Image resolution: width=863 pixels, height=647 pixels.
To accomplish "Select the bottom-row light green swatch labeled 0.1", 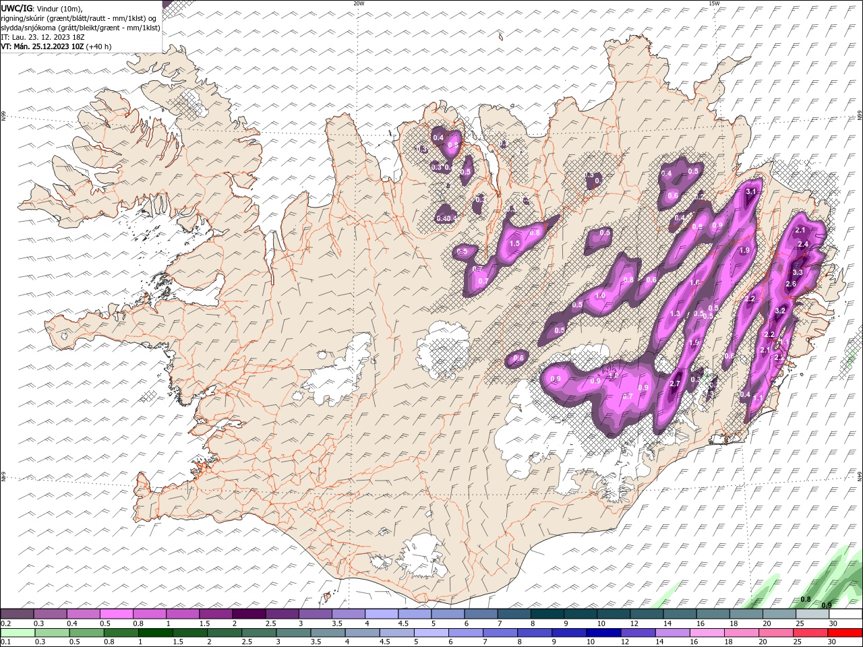I will pos(18,632).
